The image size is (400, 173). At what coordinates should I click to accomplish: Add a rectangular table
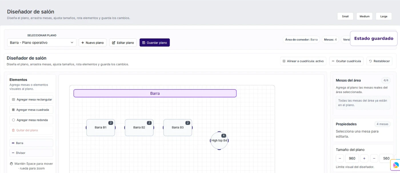[31, 99]
